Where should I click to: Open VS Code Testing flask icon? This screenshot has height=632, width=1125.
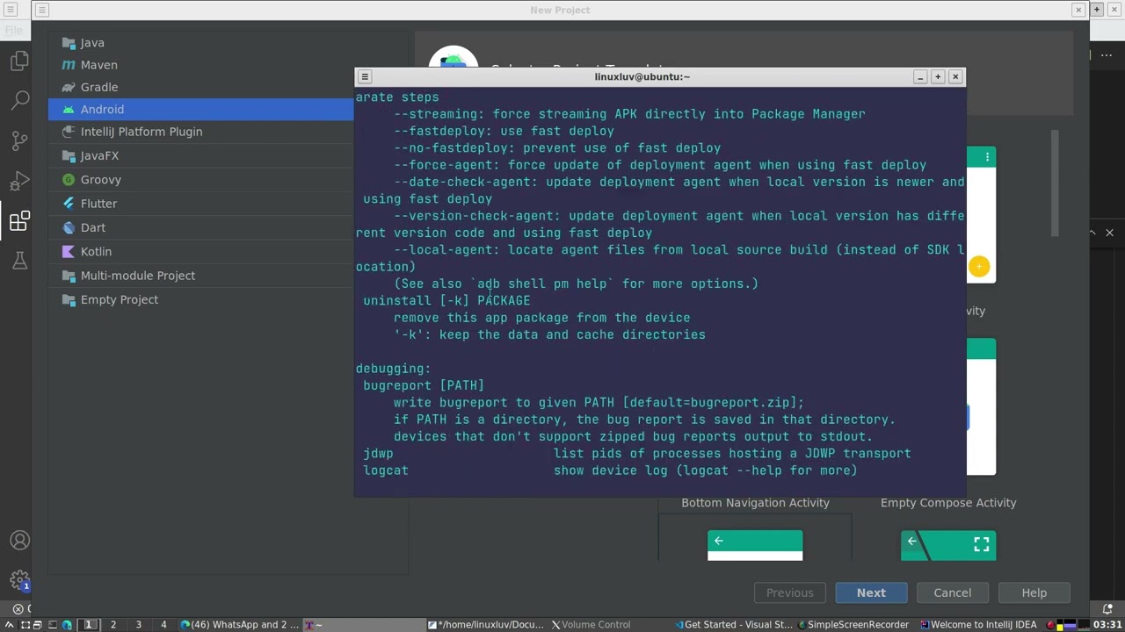pyautogui.click(x=19, y=260)
